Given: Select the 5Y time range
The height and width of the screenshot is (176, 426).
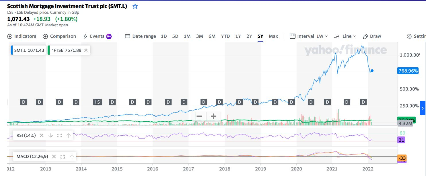Looking at the screenshot, I should [x=260, y=36].
